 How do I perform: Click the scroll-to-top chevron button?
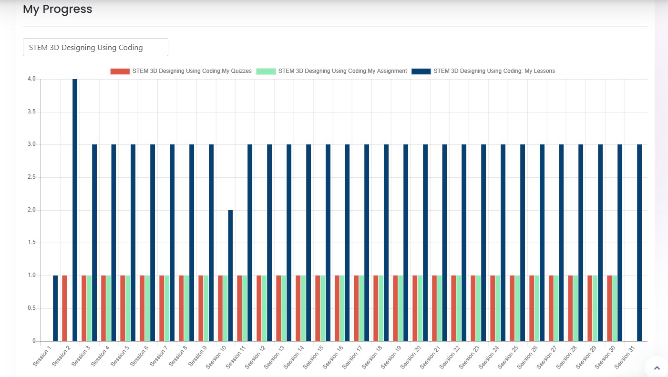[657, 367]
